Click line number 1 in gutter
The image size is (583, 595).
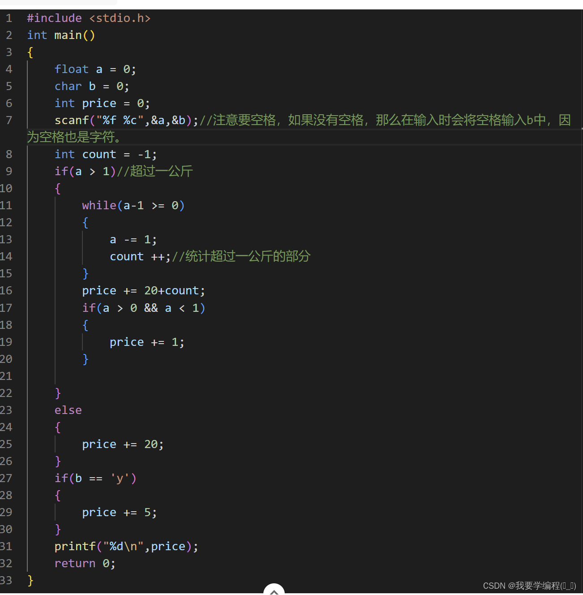point(9,18)
